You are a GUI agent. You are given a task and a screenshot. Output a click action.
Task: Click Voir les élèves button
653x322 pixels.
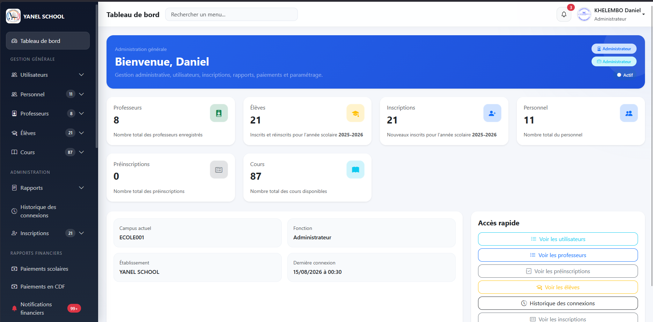[x=558, y=287]
